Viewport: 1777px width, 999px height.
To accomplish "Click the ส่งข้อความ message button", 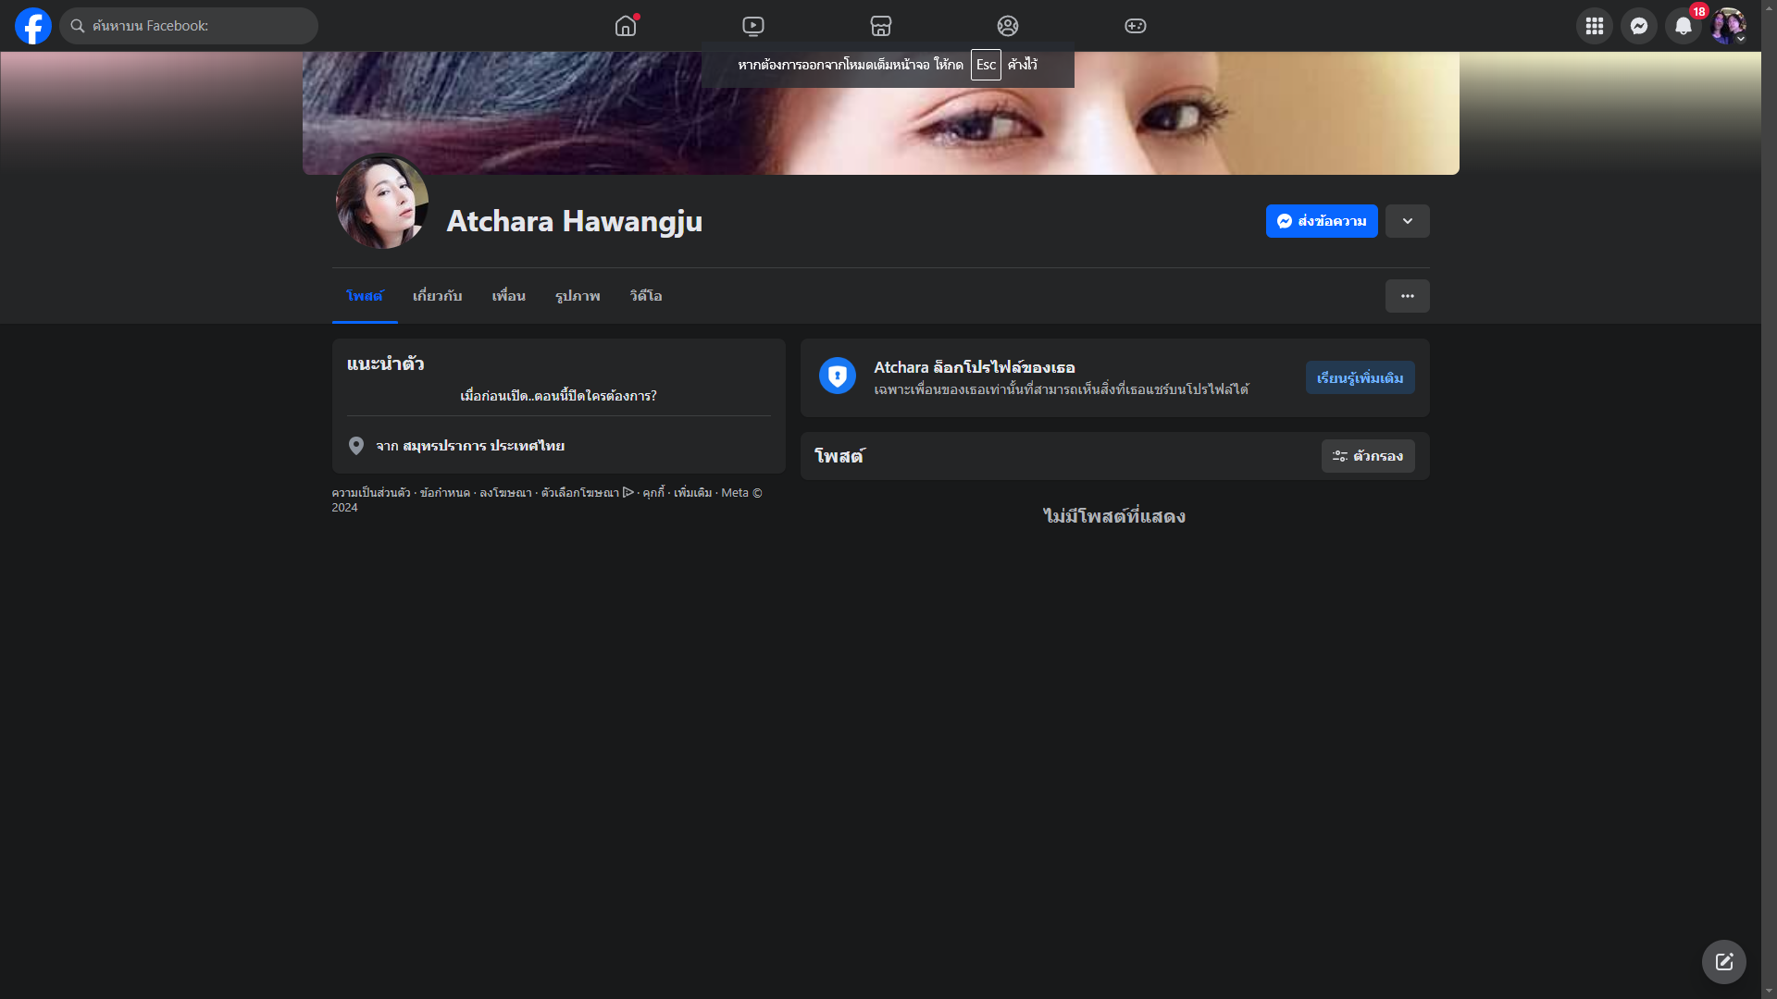I will (x=1322, y=221).
